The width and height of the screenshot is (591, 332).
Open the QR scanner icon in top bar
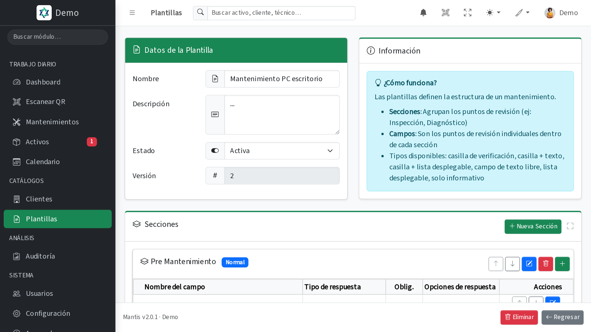(445, 13)
